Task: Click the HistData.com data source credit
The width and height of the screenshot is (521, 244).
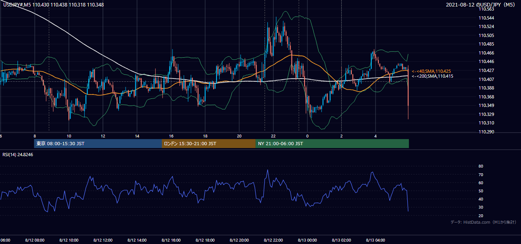Action: pyautogui.click(x=483, y=222)
